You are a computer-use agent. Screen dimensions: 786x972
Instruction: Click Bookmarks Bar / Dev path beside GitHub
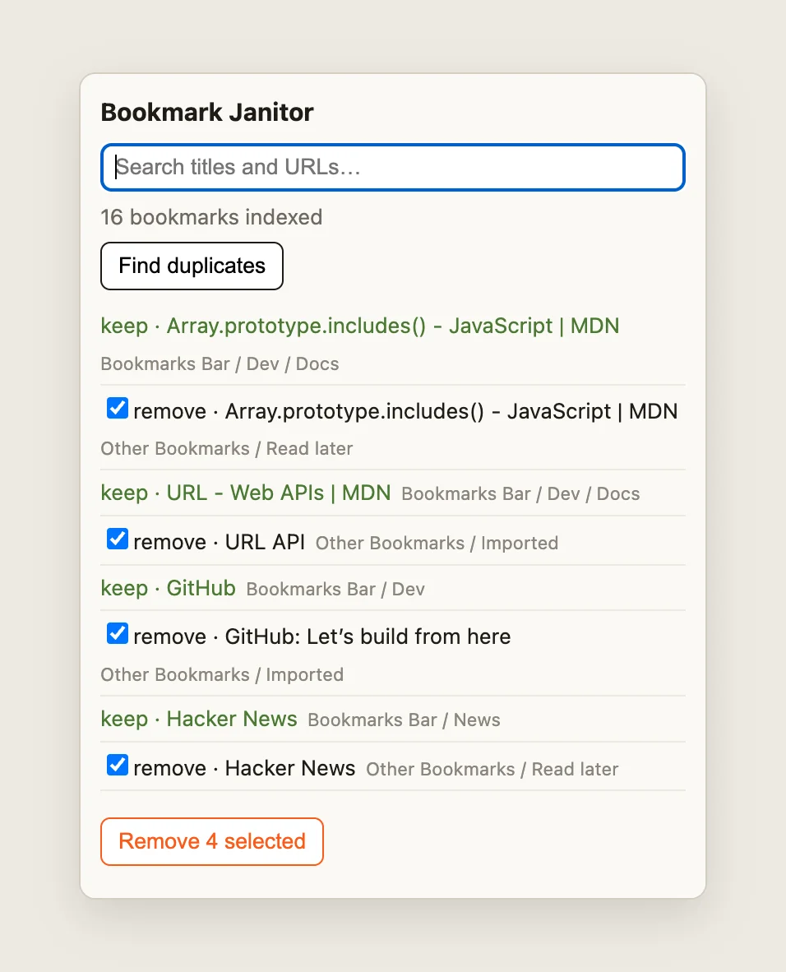point(335,589)
